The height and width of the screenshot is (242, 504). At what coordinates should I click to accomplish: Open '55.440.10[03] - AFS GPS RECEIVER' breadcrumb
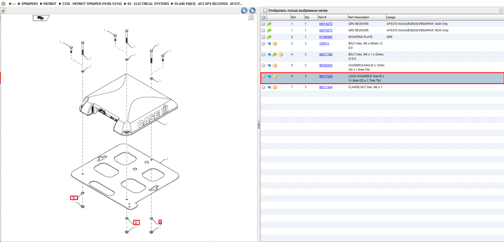[x=208, y=4]
